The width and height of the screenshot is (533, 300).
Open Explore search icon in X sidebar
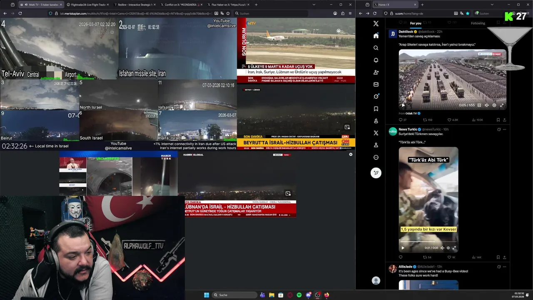click(x=376, y=48)
